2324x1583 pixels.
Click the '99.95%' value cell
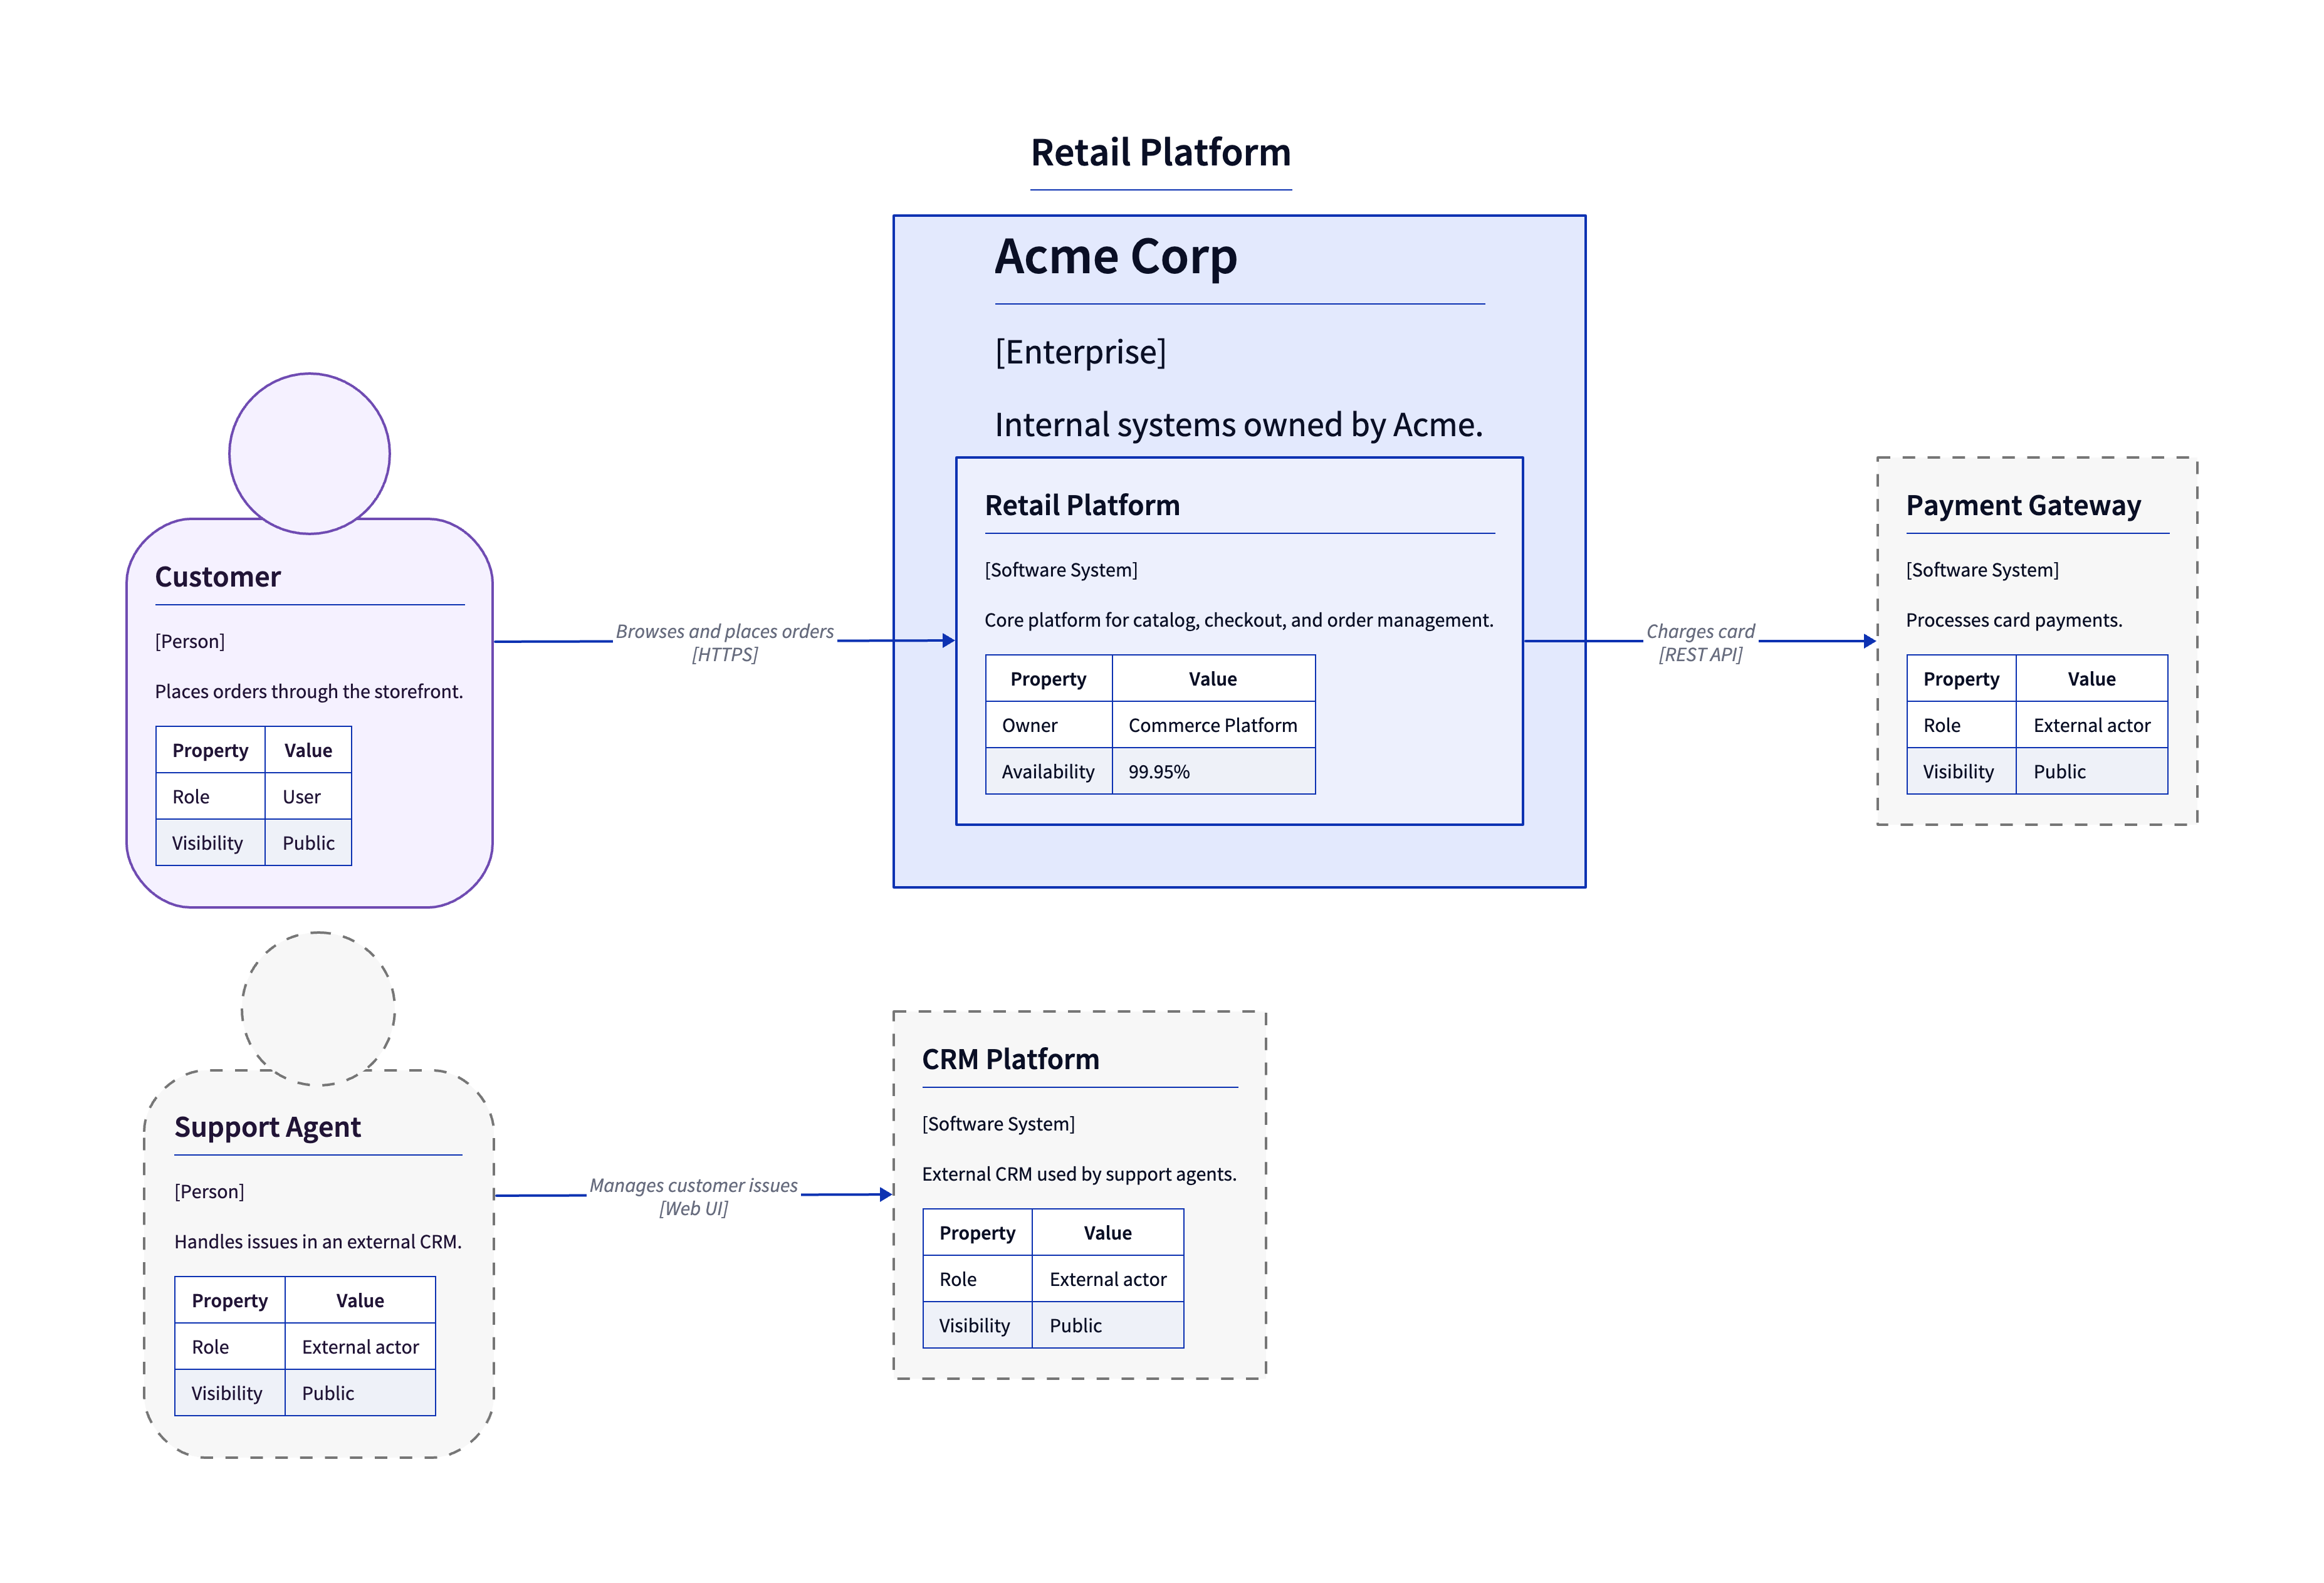(x=1213, y=771)
